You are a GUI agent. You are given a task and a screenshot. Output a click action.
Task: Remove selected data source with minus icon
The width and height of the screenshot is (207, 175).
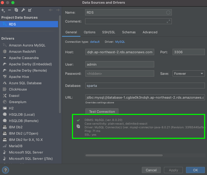coord(9,10)
